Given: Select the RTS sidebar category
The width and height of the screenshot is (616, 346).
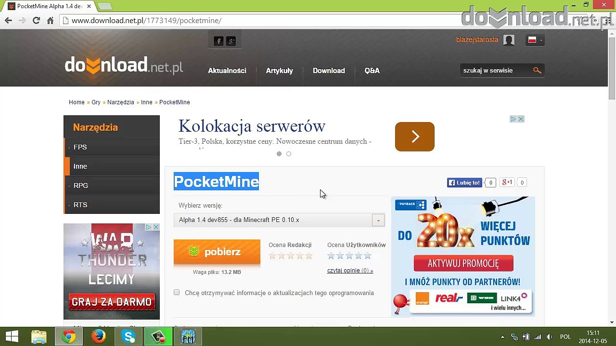Looking at the screenshot, I should (x=112, y=205).
